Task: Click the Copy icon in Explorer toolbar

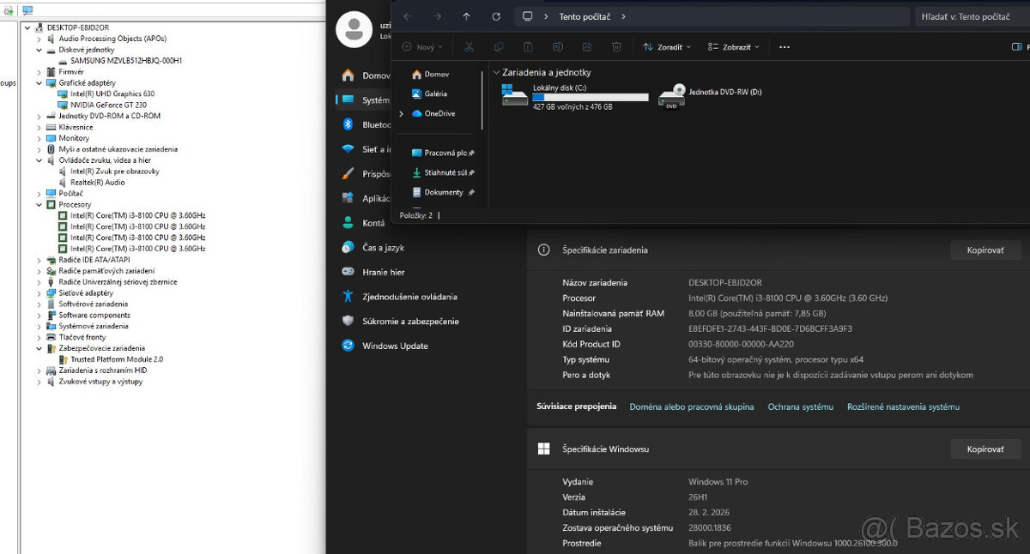Action: coord(499,47)
